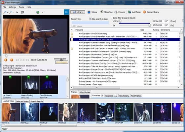Click green marker on Happy Ending chapter
Viewport: 185px width, 132px height.
pyautogui.click(x=28, y=77)
